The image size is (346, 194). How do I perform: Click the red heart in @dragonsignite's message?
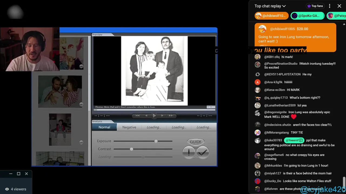tap(294, 117)
